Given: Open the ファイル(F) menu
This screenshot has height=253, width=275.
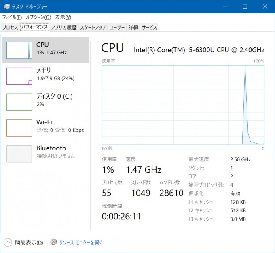Looking at the screenshot, I should click(12, 17).
